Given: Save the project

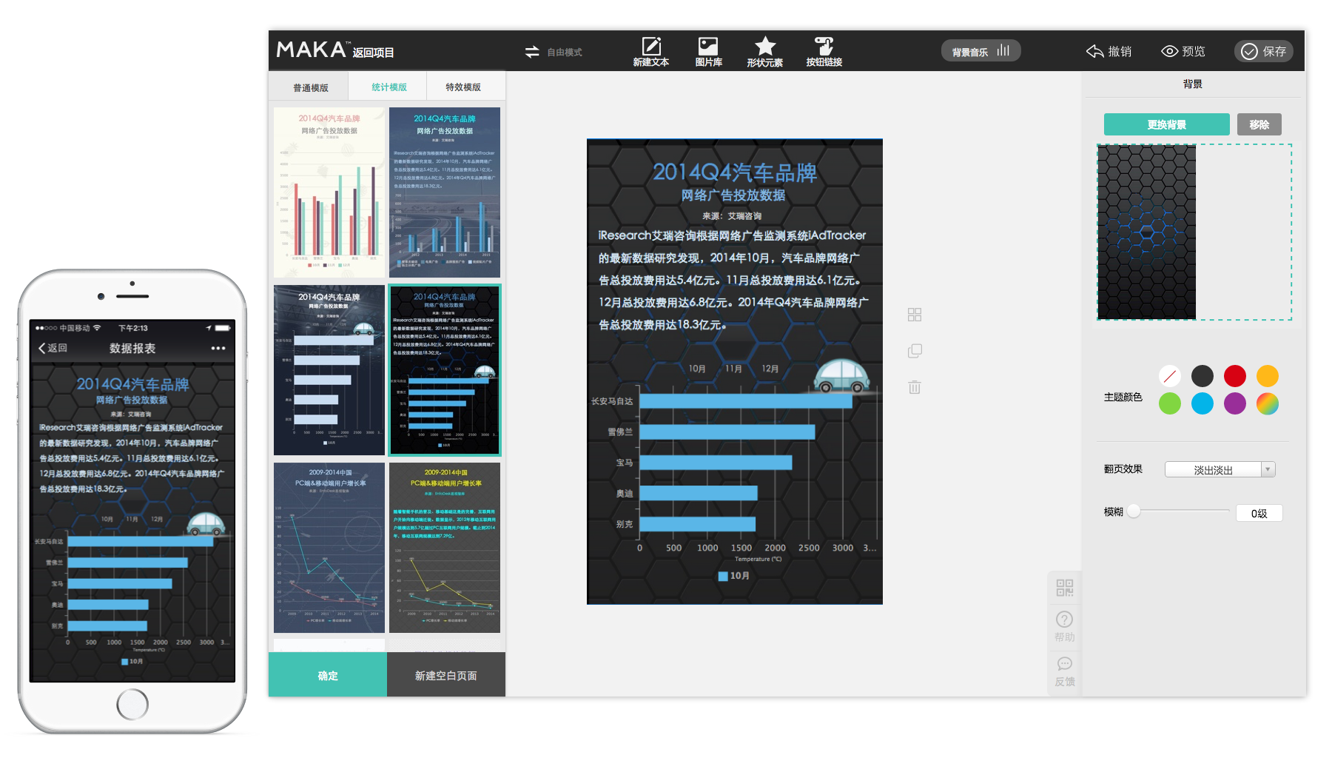Looking at the screenshot, I should pyautogui.click(x=1263, y=51).
